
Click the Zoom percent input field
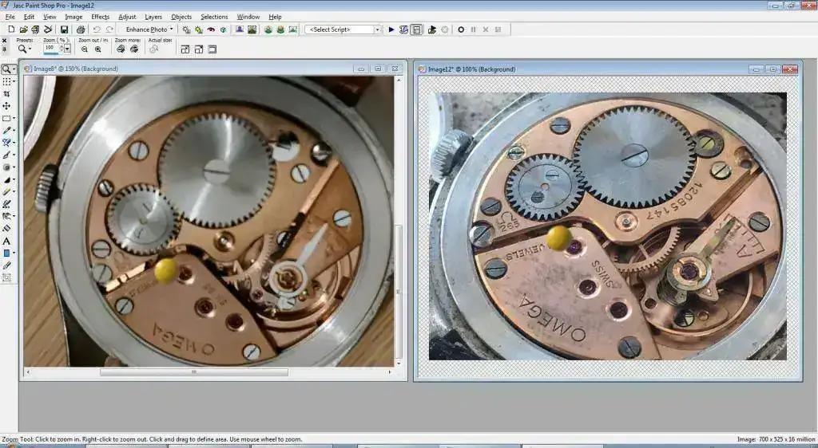click(x=50, y=48)
